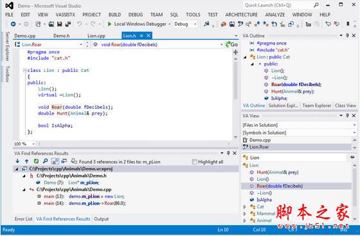Expand the Animal class node
Image resolution: width=360 pixels, height=236 pixels.
coord(245,221)
